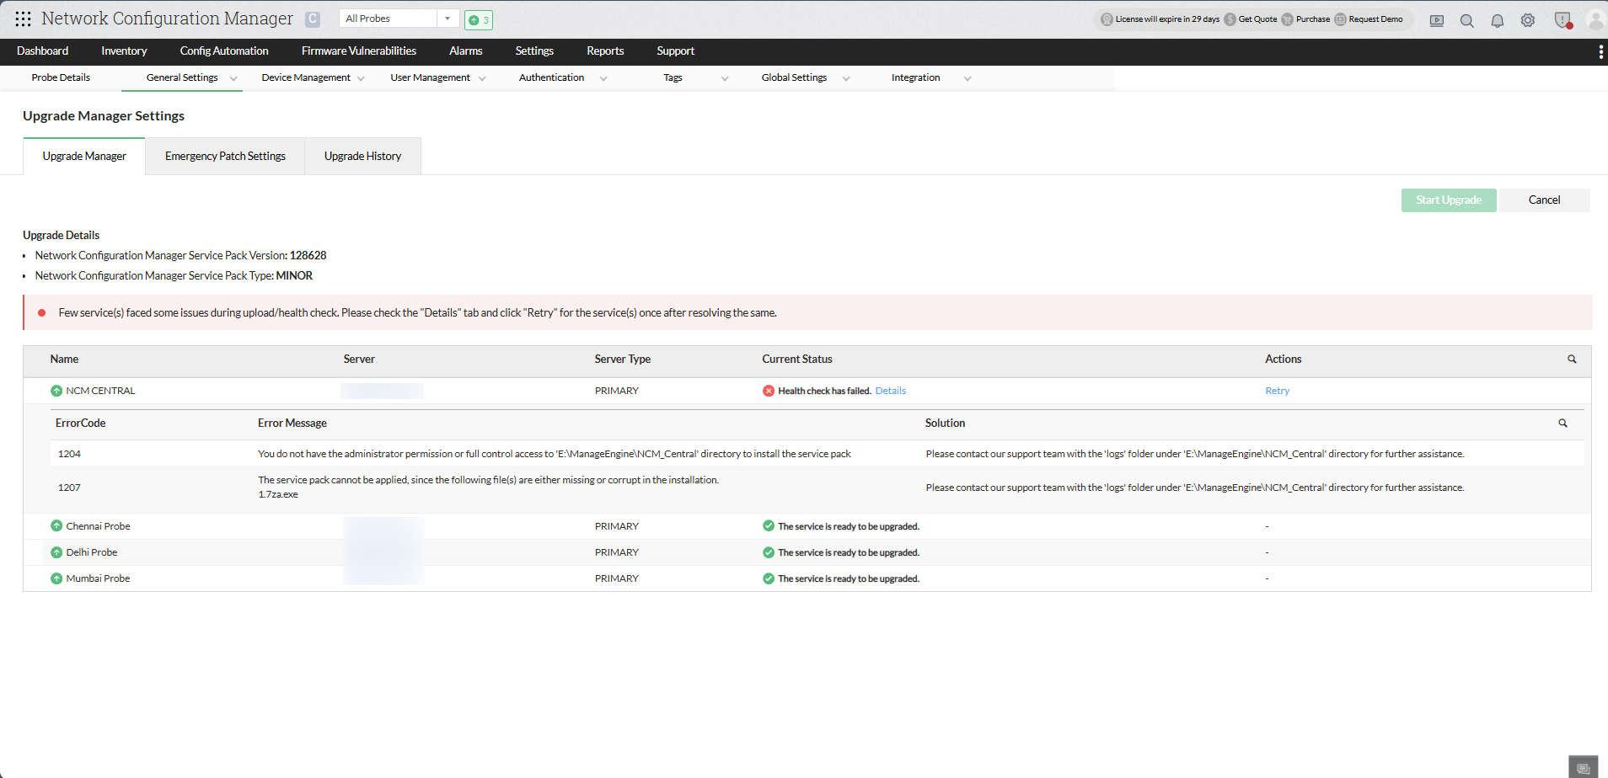1608x778 pixels.
Task: Go to the Dashboard menu
Action: pos(42,51)
